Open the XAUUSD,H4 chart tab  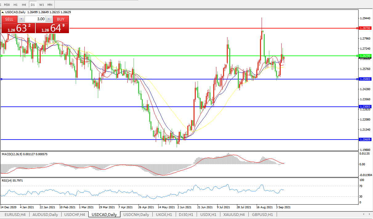coord(234,214)
